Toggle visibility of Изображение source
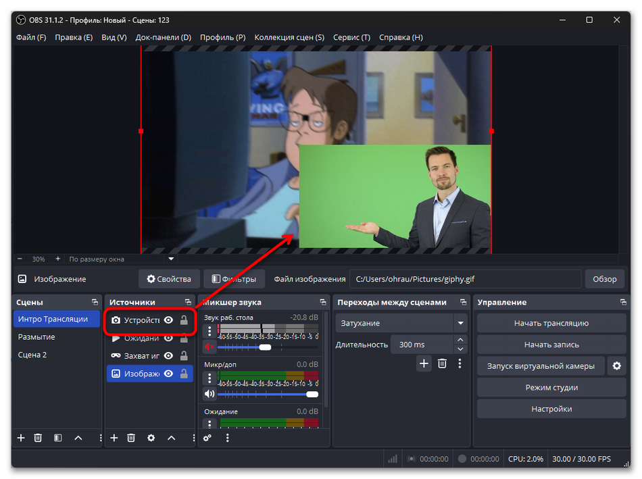This screenshot has width=642, height=479. [168, 374]
